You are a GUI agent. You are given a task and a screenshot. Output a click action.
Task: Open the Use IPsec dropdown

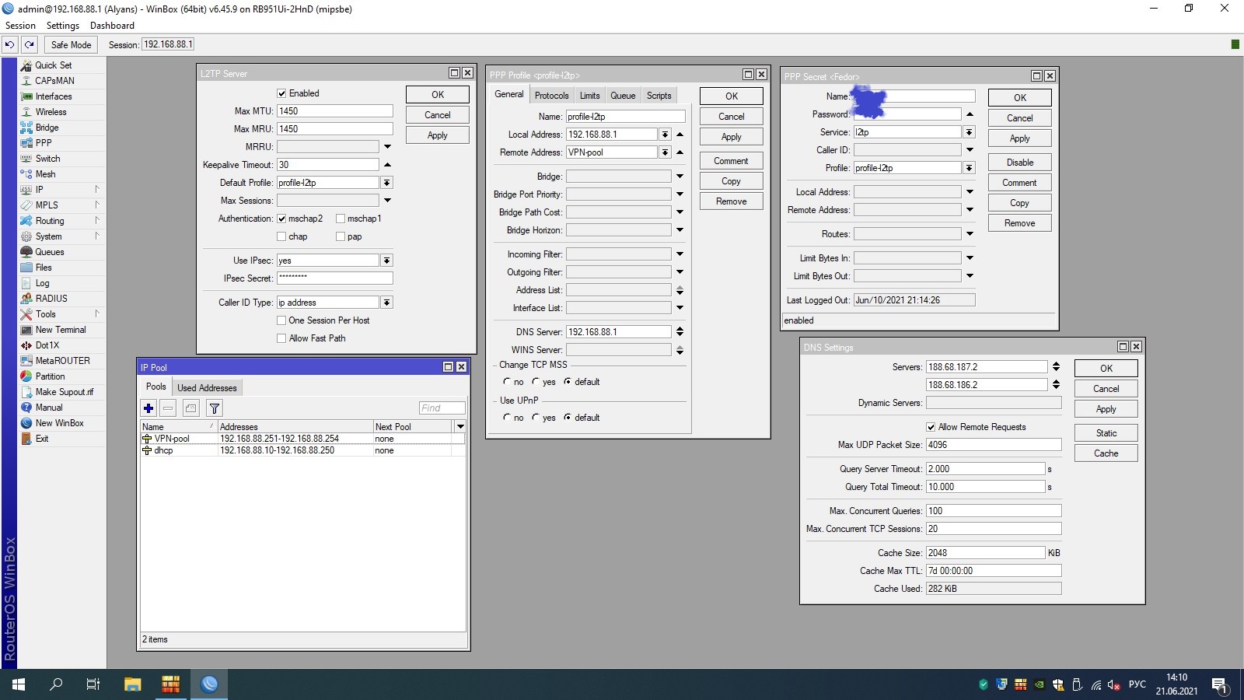(386, 261)
